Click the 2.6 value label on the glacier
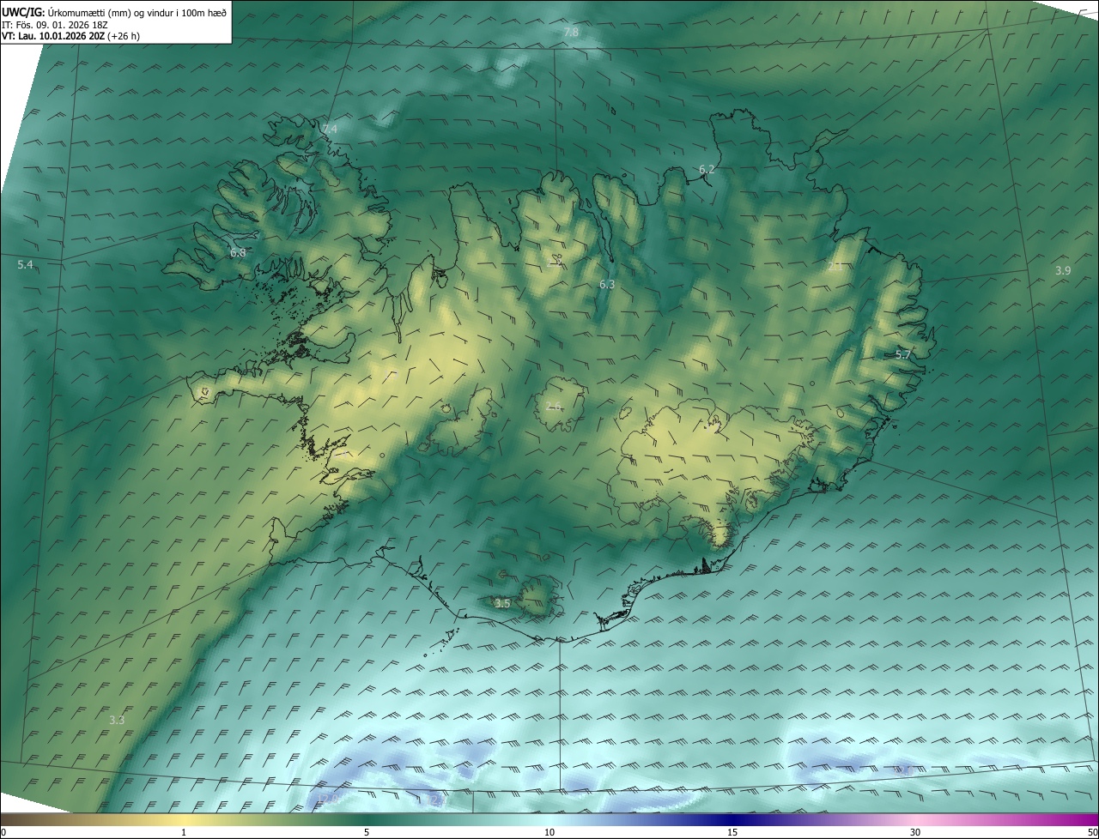The height and width of the screenshot is (839, 1099). (x=554, y=407)
